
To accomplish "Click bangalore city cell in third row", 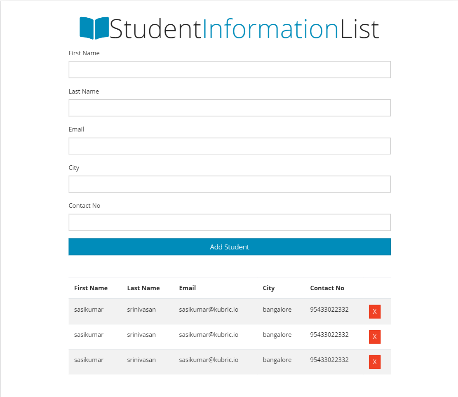I will (x=277, y=360).
